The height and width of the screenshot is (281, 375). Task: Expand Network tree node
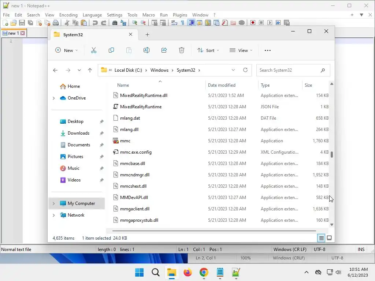pyautogui.click(x=54, y=215)
